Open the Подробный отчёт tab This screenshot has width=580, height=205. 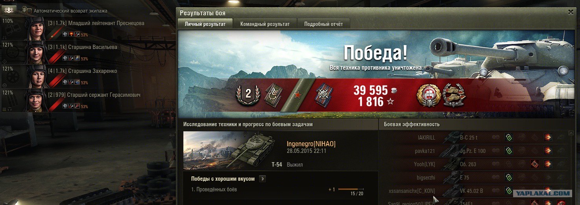[x=323, y=24]
